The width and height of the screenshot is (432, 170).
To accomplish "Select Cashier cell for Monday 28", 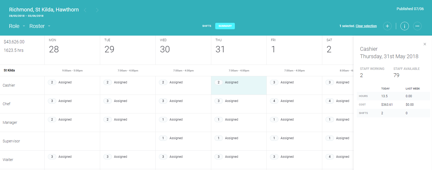I will pos(72,85).
